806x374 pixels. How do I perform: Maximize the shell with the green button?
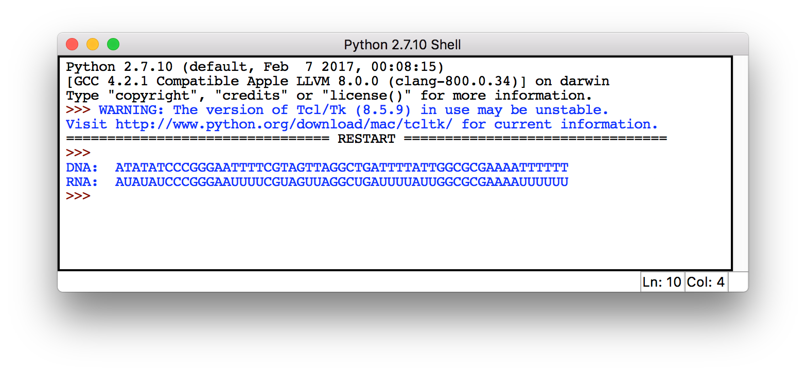(x=113, y=45)
